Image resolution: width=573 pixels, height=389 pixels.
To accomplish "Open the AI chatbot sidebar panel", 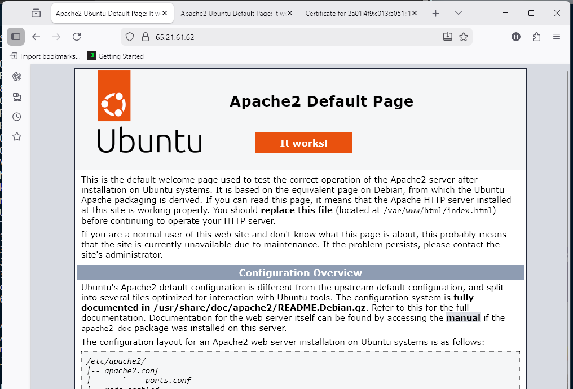I will click(x=17, y=77).
